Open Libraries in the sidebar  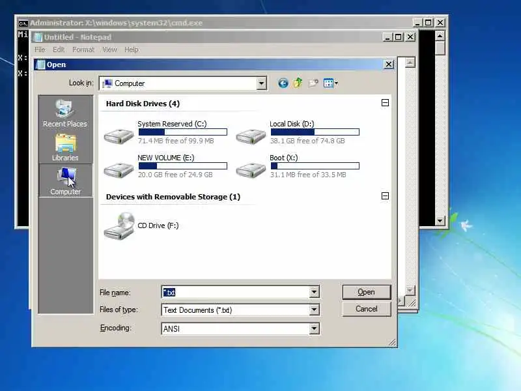[x=65, y=148]
